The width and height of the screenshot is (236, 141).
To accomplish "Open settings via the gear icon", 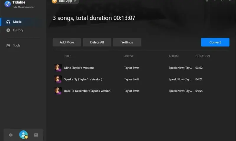I will 11,135.
